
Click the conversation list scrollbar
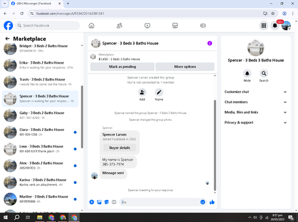click(82, 117)
